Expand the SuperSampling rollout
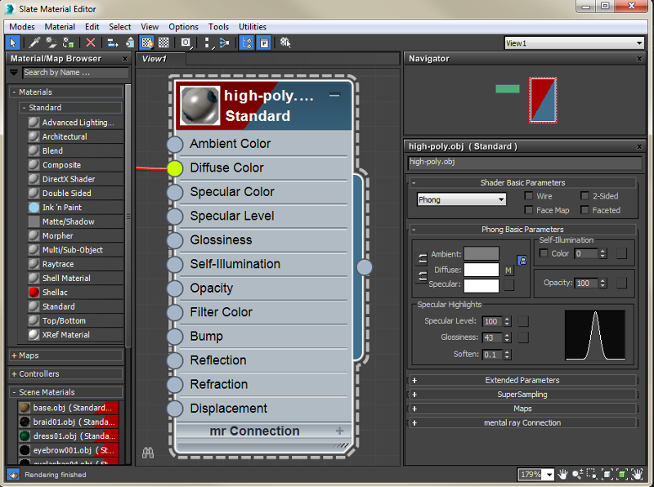Screen dimensions: 654x487 coord(522,395)
